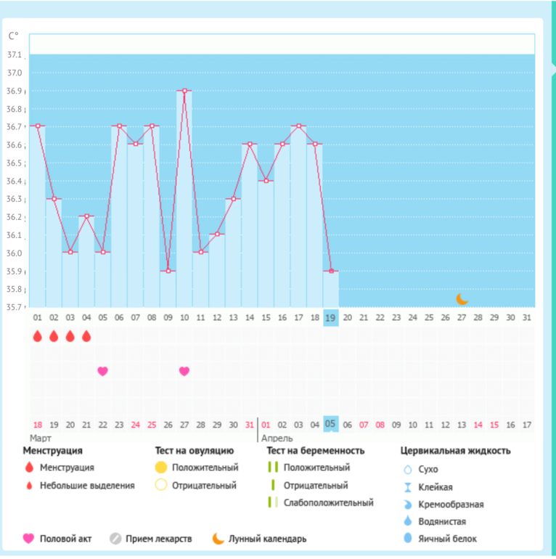
Task: Click the crescent moon icon on day 27
Action: tap(462, 298)
